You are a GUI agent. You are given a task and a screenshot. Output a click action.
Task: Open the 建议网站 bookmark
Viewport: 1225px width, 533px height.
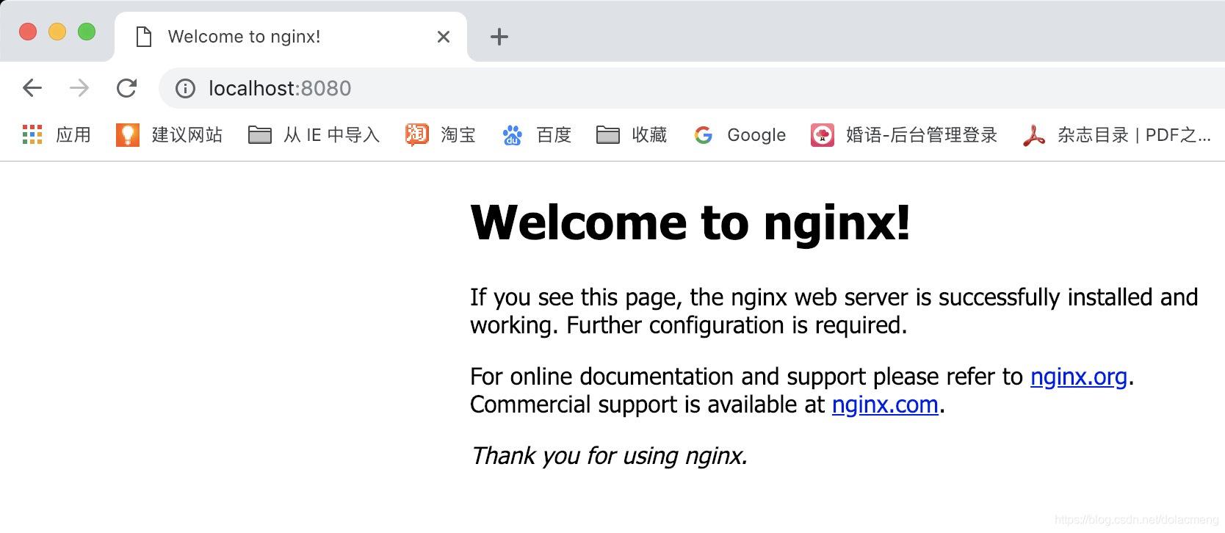(x=170, y=135)
